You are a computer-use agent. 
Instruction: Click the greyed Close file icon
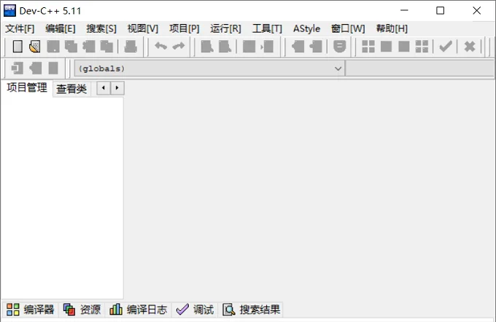[88, 47]
